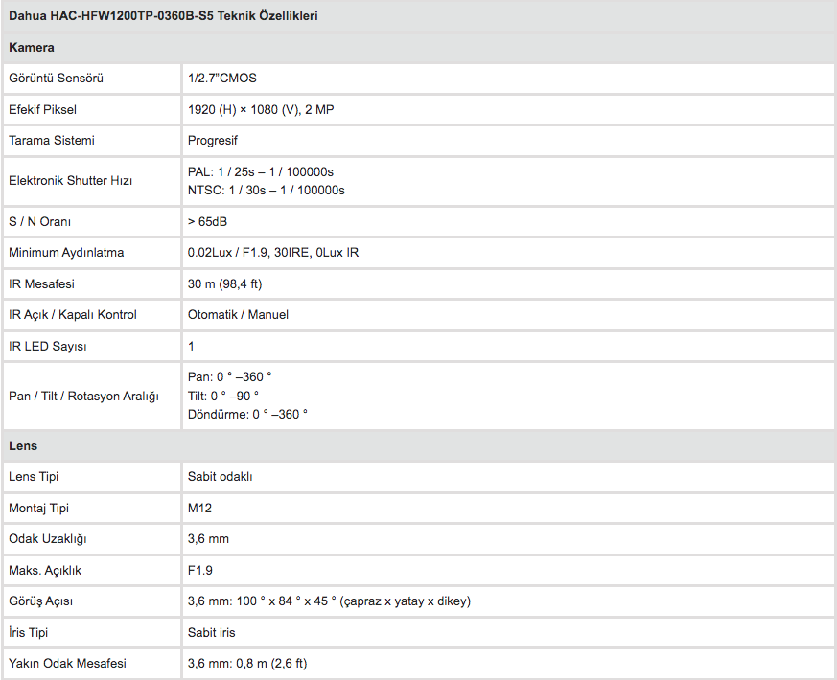Select the Yakın Odak Mesafesi label
The image size is (837, 680).
[67, 664]
